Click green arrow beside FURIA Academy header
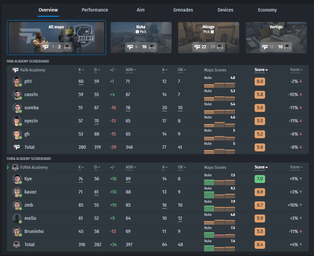This screenshot has width=314, height=256. (x=8, y=167)
